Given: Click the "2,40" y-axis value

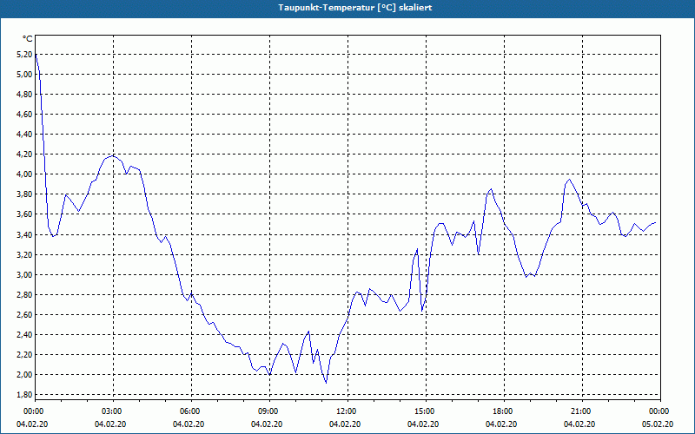Looking at the screenshot, I should click(25, 335).
